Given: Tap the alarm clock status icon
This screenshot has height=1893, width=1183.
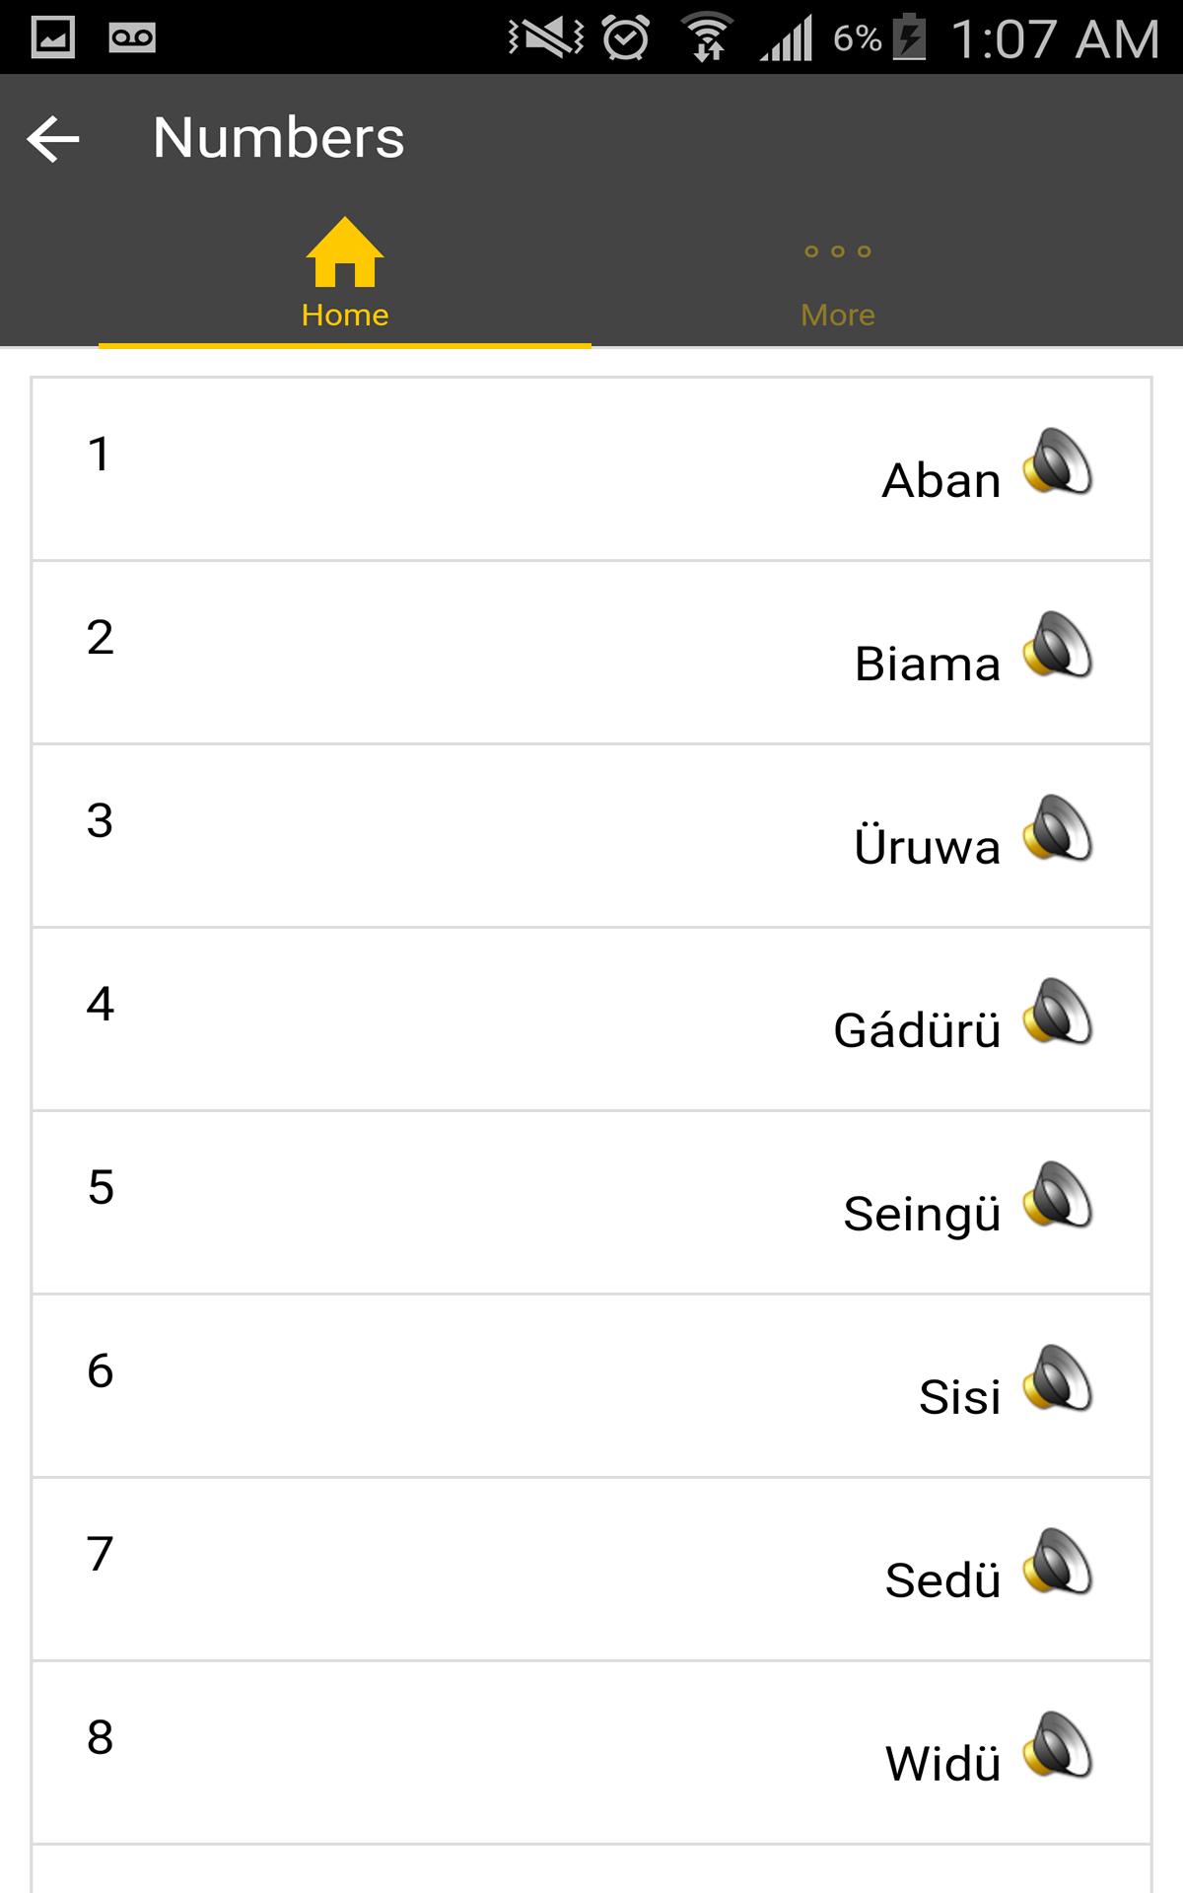Looking at the screenshot, I should [x=626, y=37].
